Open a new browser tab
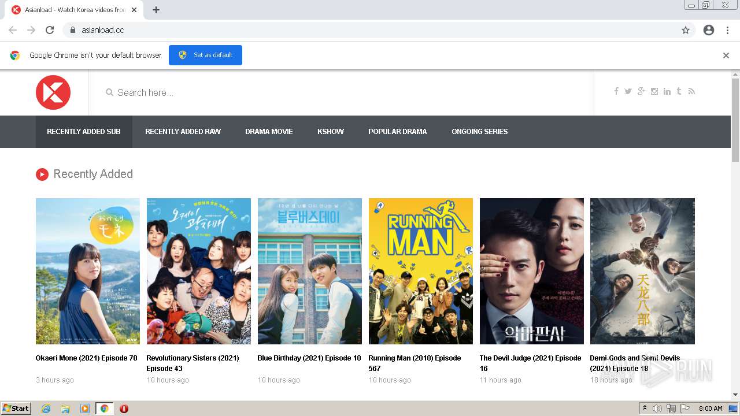This screenshot has width=740, height=416. click(156, 10)
